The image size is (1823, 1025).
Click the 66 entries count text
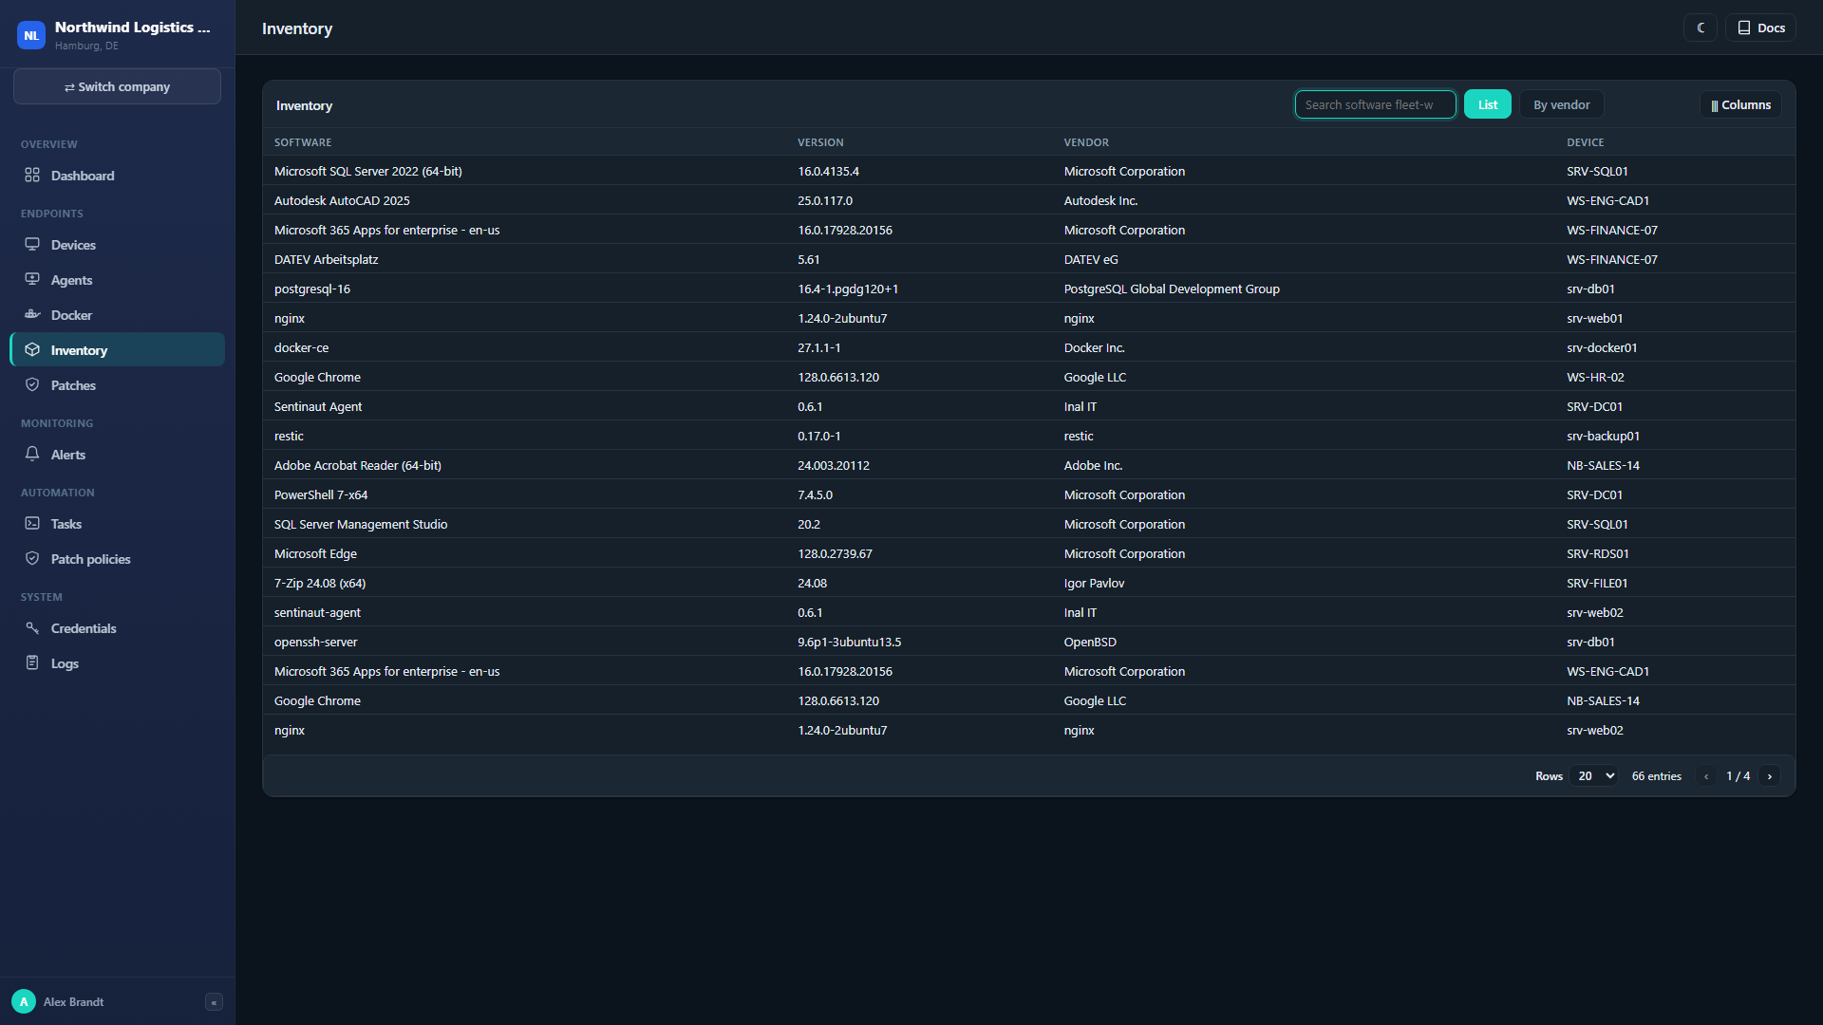pyautogui.click(x=1656, y=776)
